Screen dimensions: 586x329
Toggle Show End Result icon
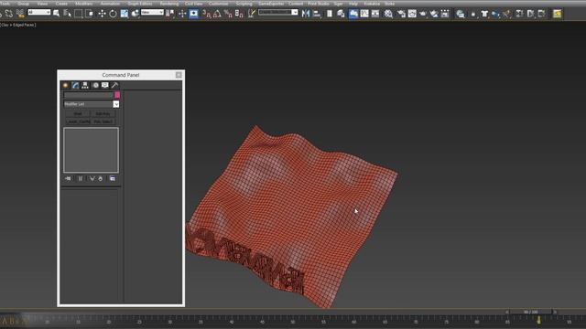[x=80, y=179]
